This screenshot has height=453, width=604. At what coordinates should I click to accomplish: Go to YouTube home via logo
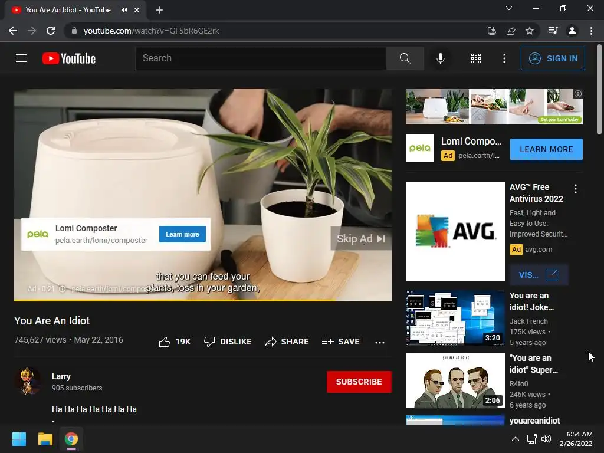tap(69, 58)
